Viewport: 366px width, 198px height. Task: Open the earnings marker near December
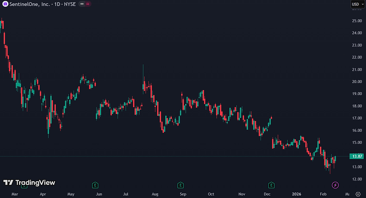[x=271, y=185]
